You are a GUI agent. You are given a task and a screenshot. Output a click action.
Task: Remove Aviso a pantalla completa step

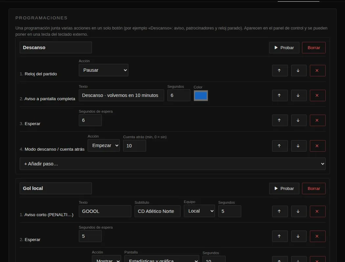[x=317, y=95]
